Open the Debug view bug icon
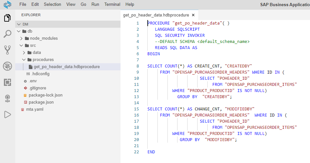The width and height of the screenshot is (310, 163). coord(7,66)
